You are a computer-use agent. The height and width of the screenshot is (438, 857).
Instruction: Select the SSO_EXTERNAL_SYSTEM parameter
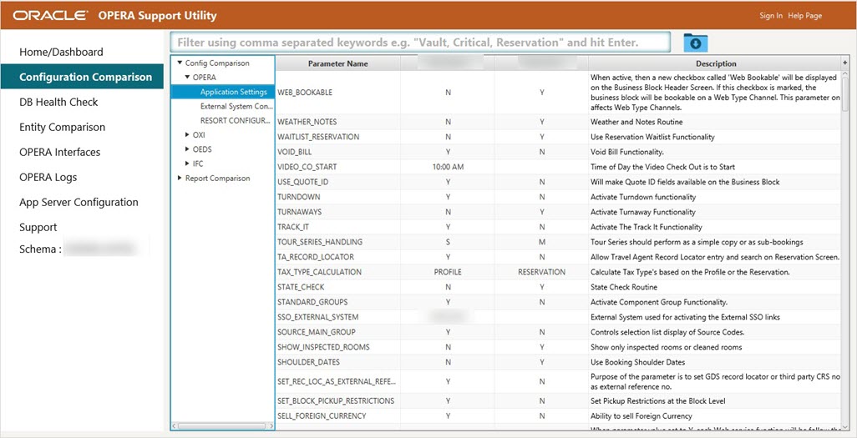coord(317,317)
